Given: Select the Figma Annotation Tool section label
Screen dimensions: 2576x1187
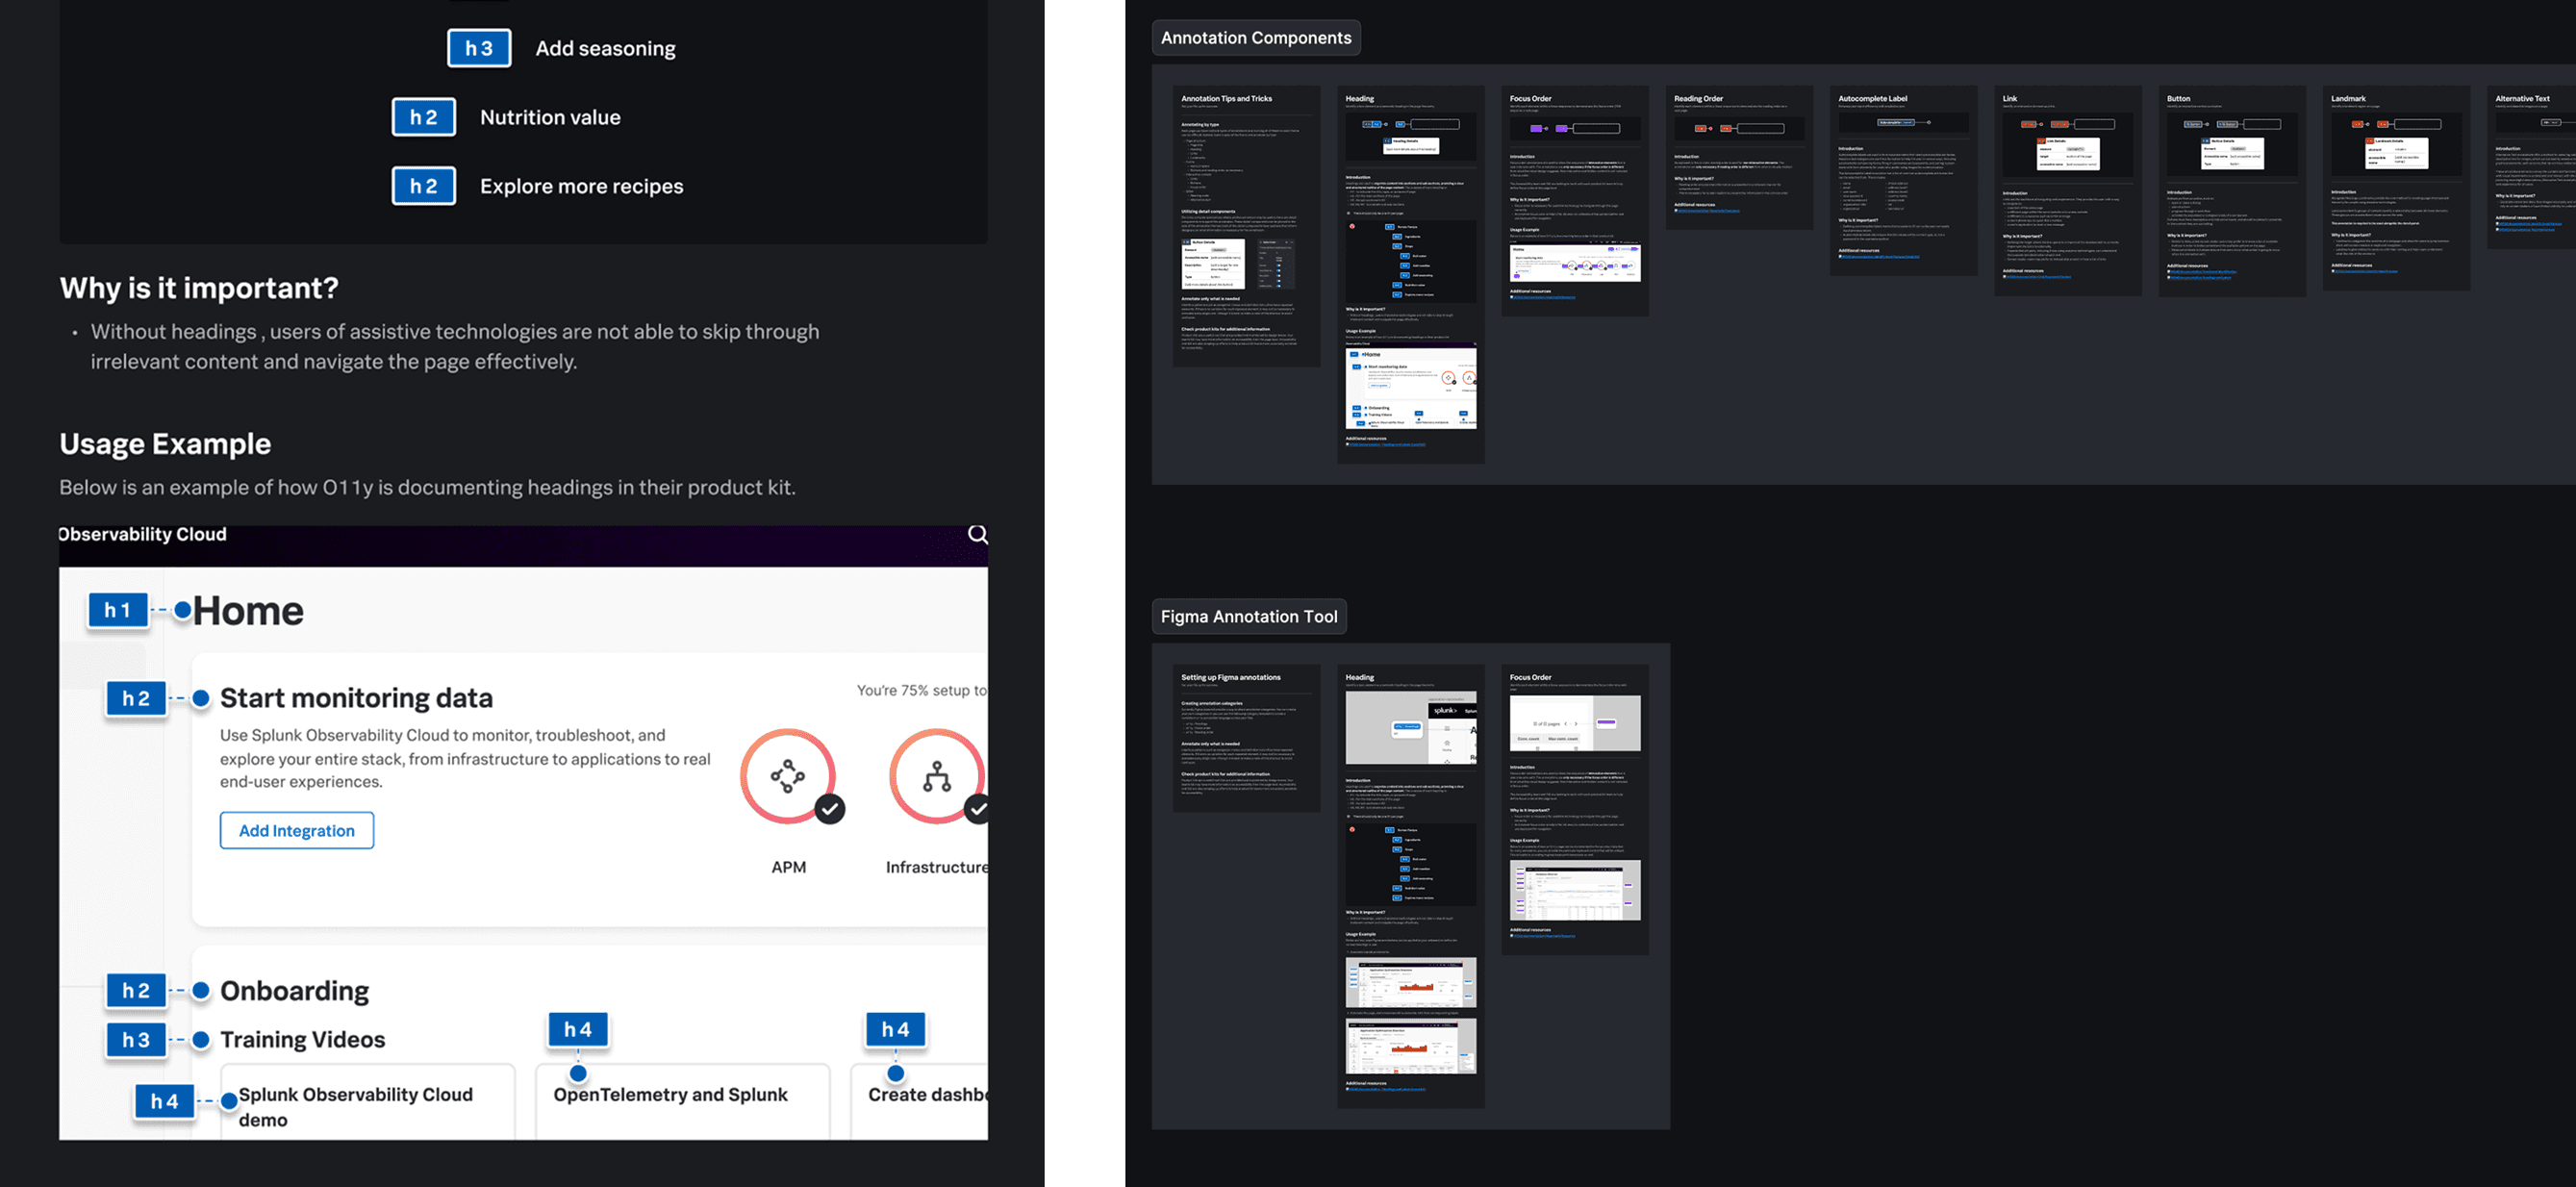Looking at the screenshot, I should point(1248,616).
